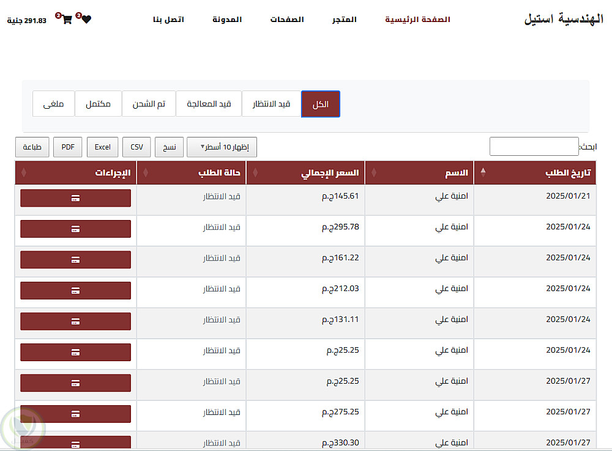Image resolution: width=612 pixels, height=451 pixels.
Task: Click payment button for 161.22 order
Action: coord(76,260)
